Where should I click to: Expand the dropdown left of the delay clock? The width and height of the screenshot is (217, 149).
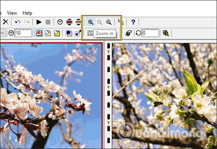[3, 33]
